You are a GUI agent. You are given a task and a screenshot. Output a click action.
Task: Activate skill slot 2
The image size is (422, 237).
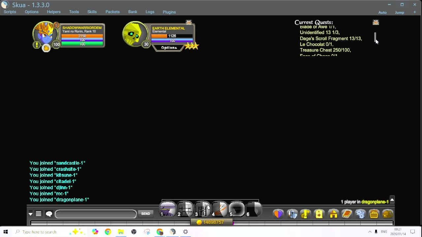click(x=185, y=209)
